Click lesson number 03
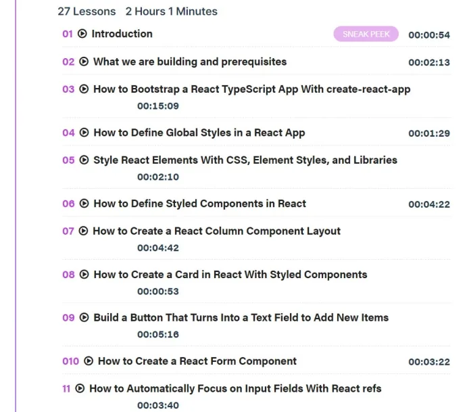The image size is (465, 412). pos(68,89)
